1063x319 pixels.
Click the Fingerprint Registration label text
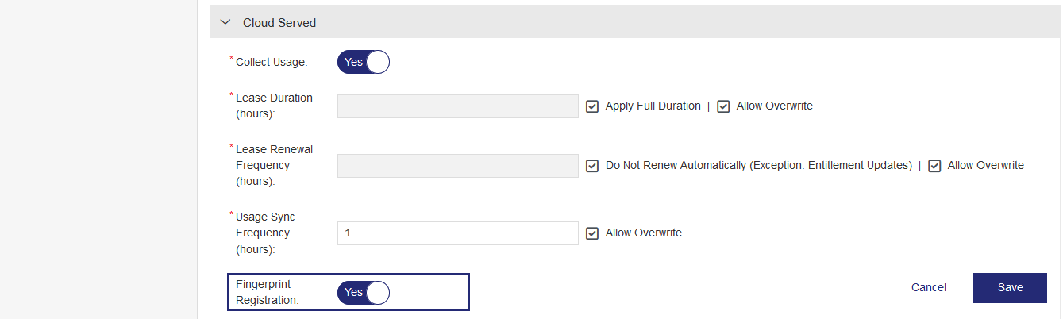(267, 292)
